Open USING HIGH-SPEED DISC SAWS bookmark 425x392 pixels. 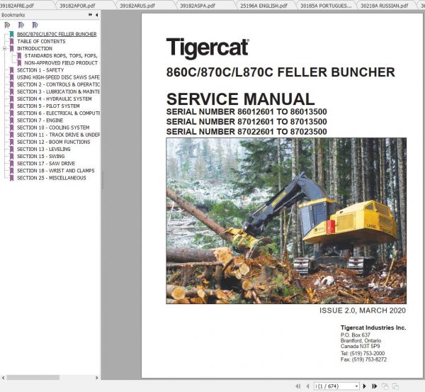[58, 77]
